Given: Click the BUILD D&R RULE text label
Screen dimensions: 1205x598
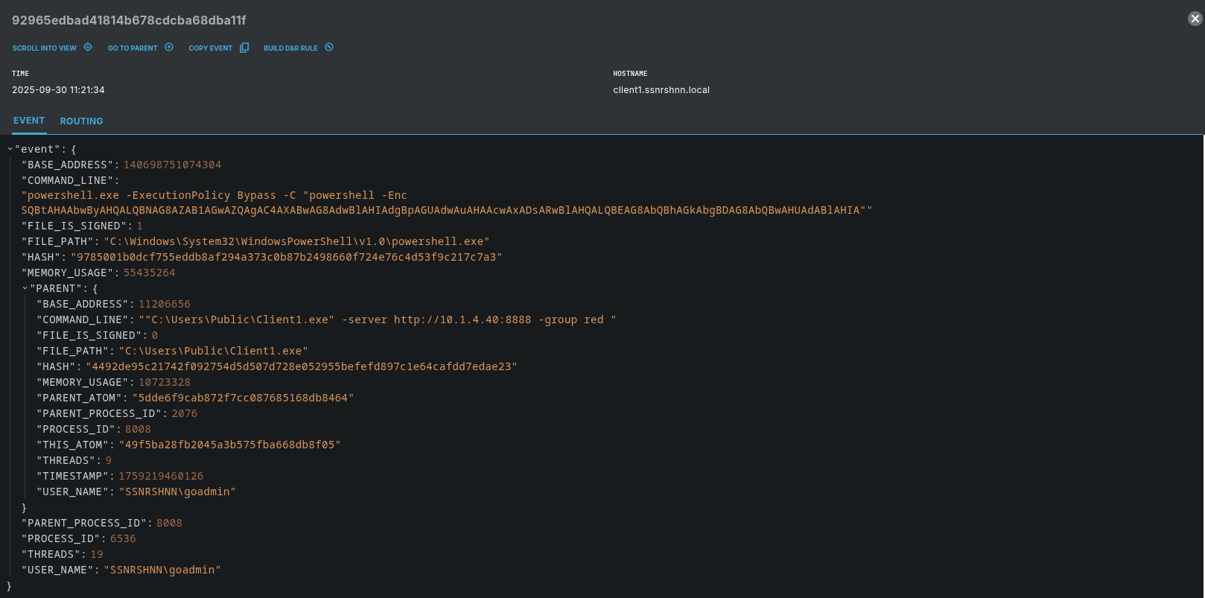Looking at the screenshot, I should (x=290, y=48).
